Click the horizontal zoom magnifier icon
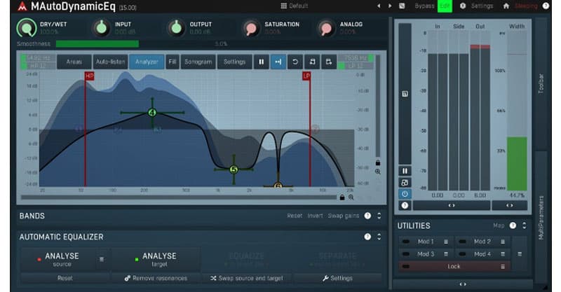This screenshot has width=561, height=292. click(x=351, y=197)
